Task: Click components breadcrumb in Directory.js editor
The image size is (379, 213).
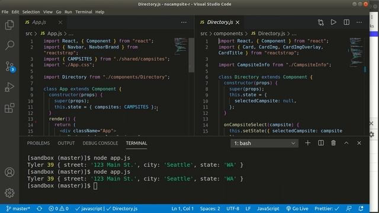Action: (228, 34)
